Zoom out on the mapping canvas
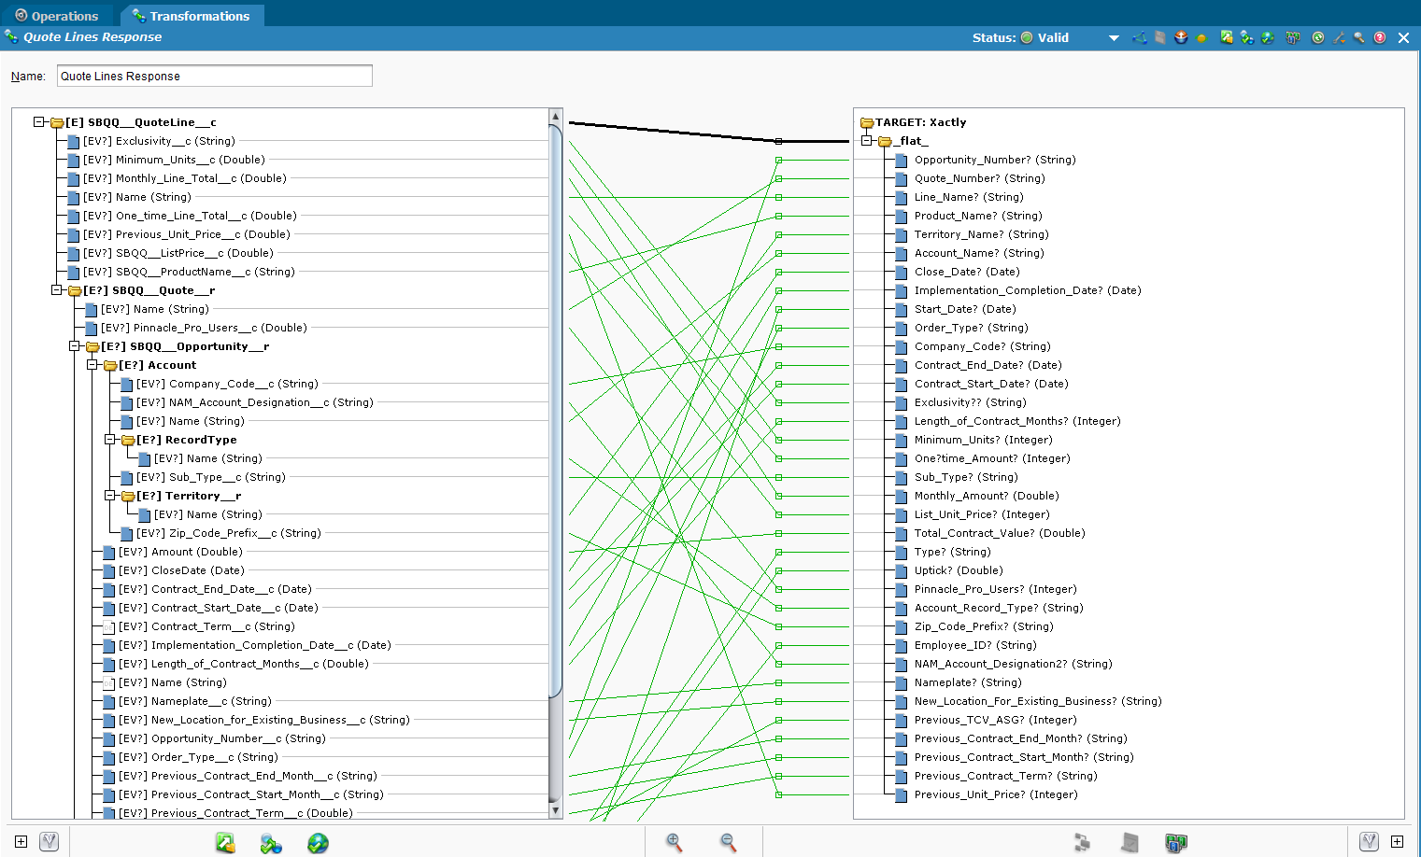The height and width of the screenshot is (857, 1421). (728, 842)
